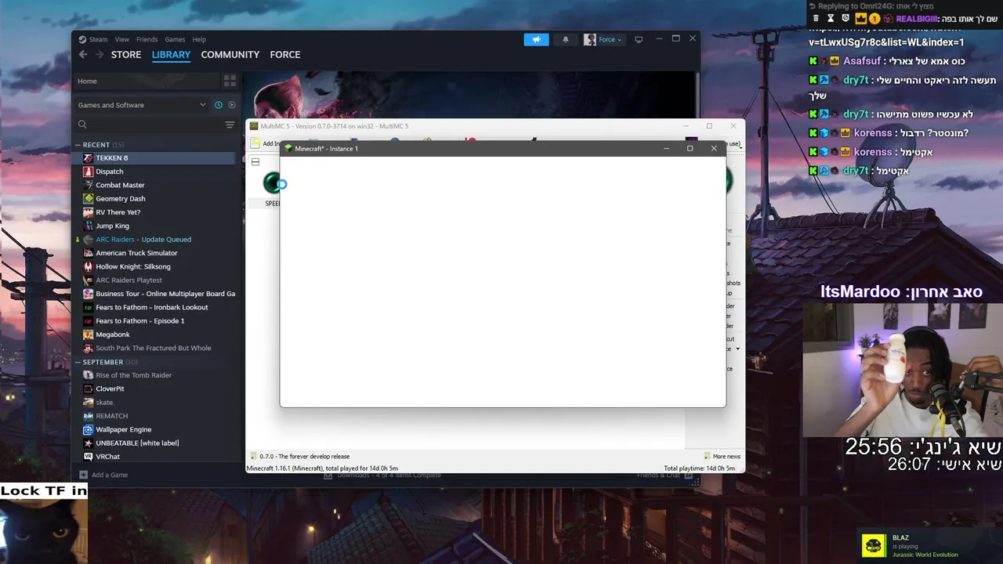Open the Games menu in Steam
This screenshot has width=1003, height=564.
click(x=175, y=39)
